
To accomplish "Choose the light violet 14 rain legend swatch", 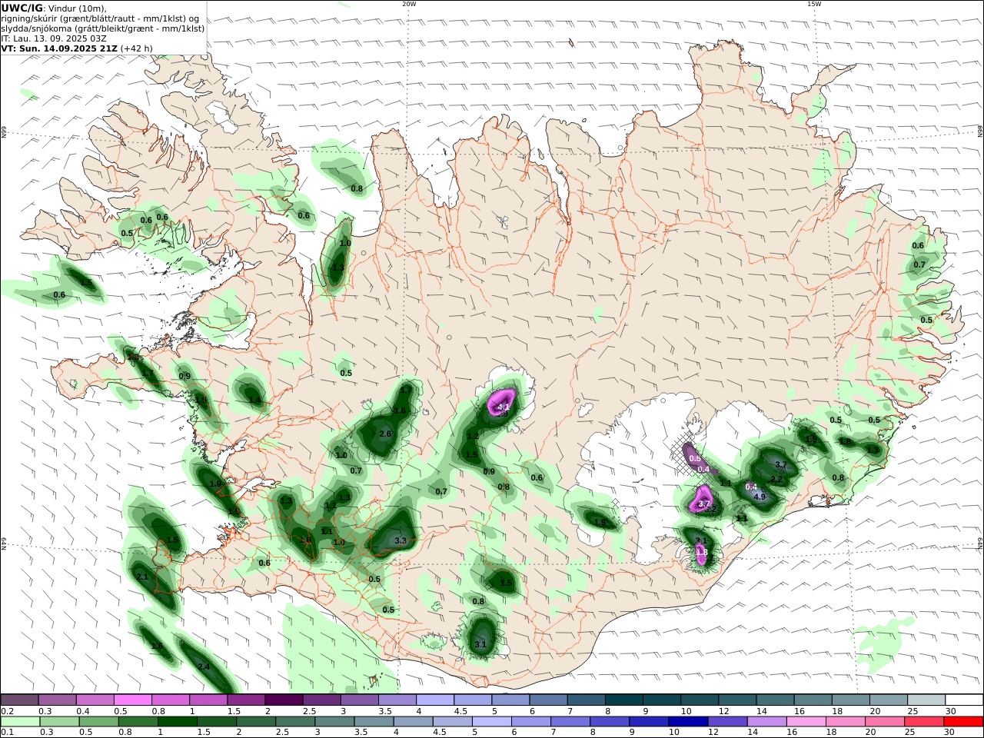I will point(766,722).
